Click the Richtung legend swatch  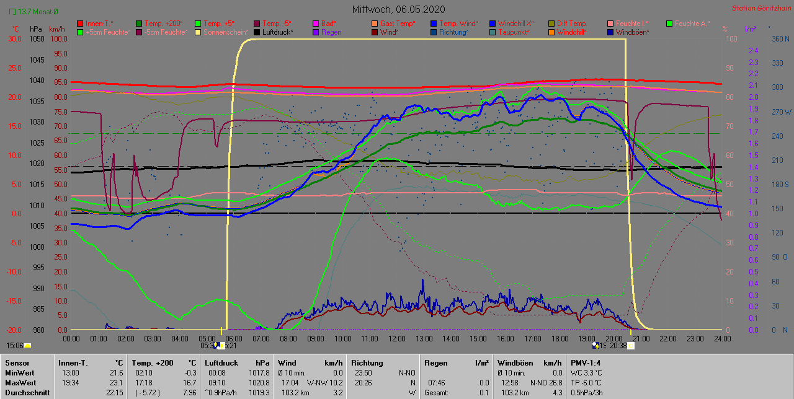point(434,32)
